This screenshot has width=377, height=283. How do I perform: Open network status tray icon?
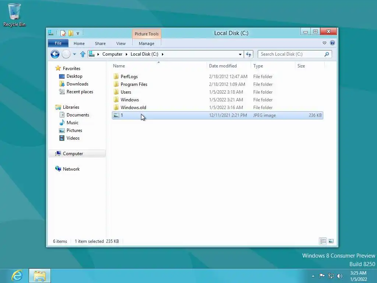point(331,276)
